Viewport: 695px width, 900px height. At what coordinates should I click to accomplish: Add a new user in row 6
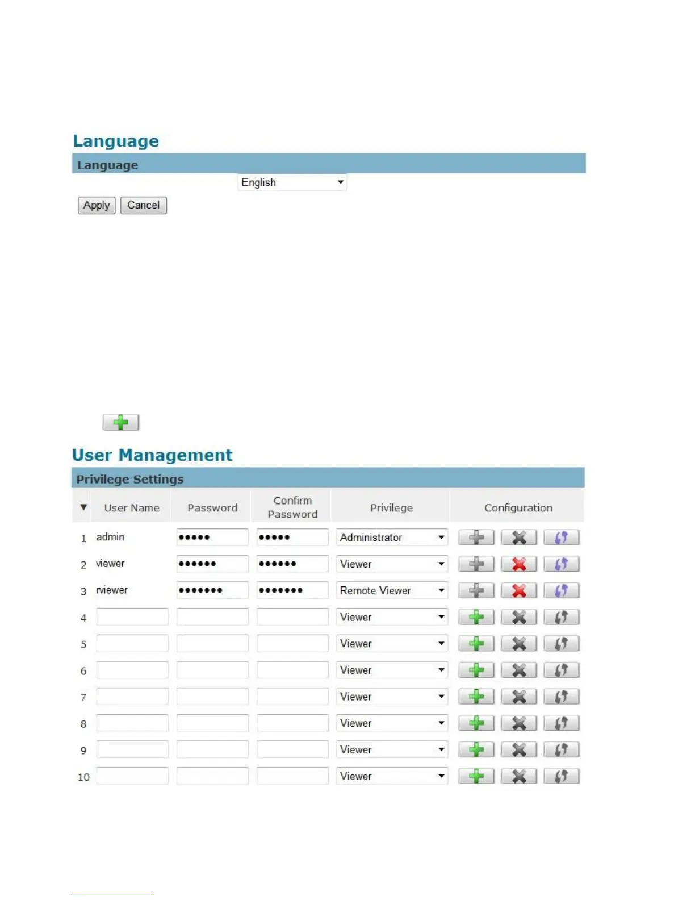476,670
